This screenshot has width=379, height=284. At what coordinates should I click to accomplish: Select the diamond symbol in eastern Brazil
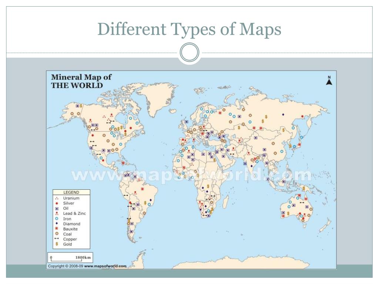(151, 200)
